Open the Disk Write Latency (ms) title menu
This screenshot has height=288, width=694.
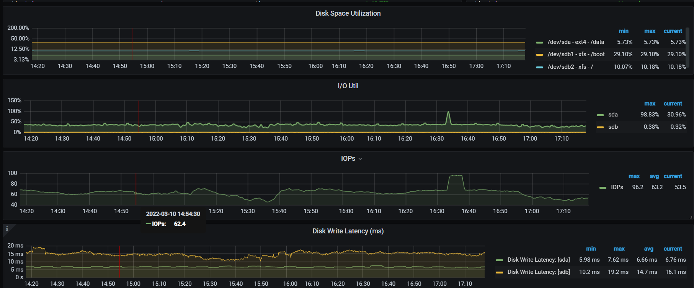(x=348, y=231)
